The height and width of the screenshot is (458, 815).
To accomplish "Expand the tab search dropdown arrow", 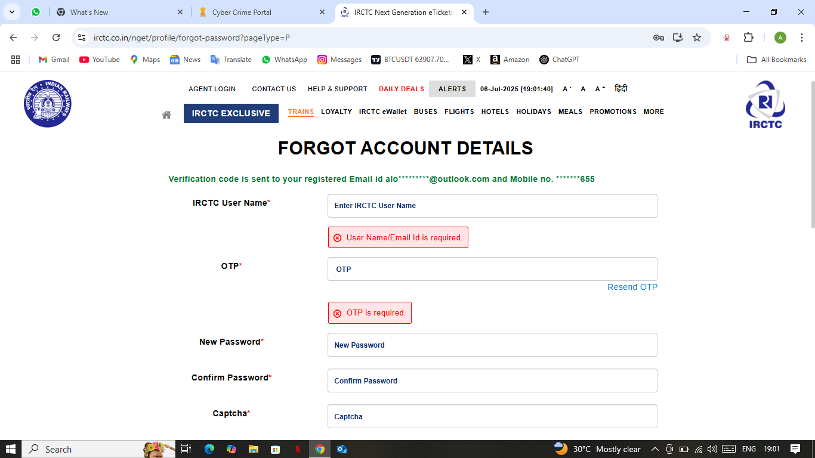I will [12, 12].
